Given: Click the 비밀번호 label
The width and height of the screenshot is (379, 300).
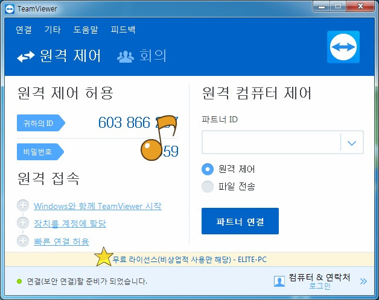Looking at the screenshot, I should 40,152.
